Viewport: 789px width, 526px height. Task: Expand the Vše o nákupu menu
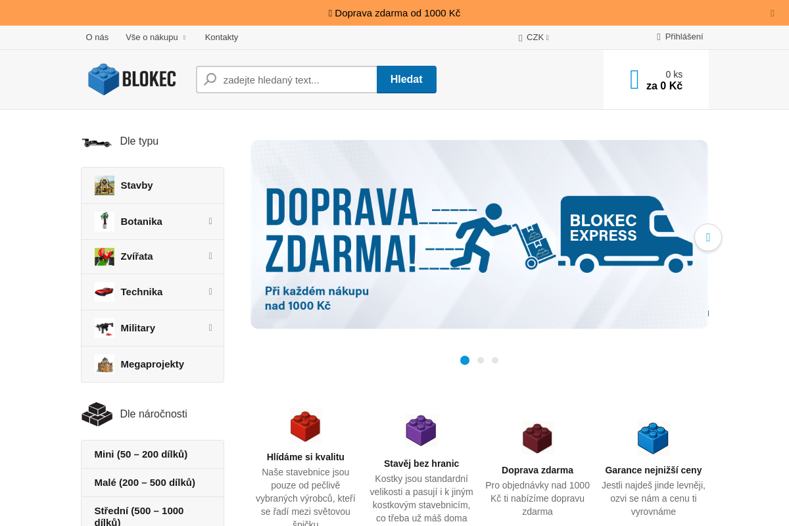click(156, 37)
